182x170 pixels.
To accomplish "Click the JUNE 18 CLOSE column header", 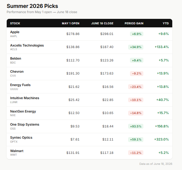I will point(102,23).
